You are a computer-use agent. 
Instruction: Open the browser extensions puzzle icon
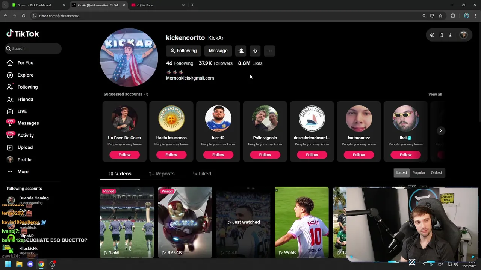[x=453, y=16]
